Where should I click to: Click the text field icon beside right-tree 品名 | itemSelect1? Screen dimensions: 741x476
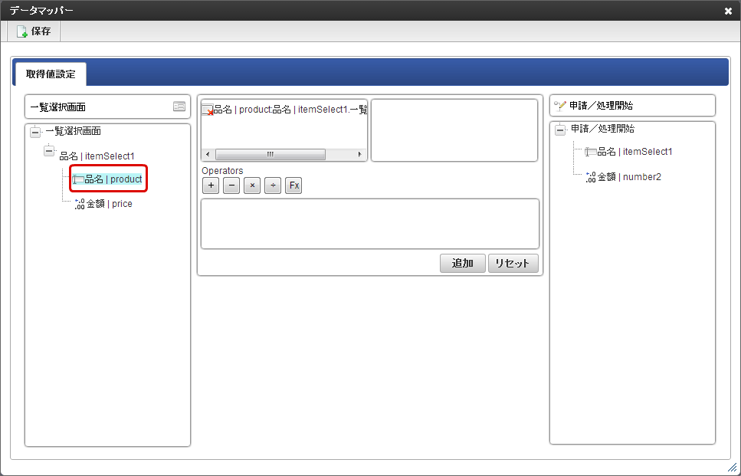[591, 152]
